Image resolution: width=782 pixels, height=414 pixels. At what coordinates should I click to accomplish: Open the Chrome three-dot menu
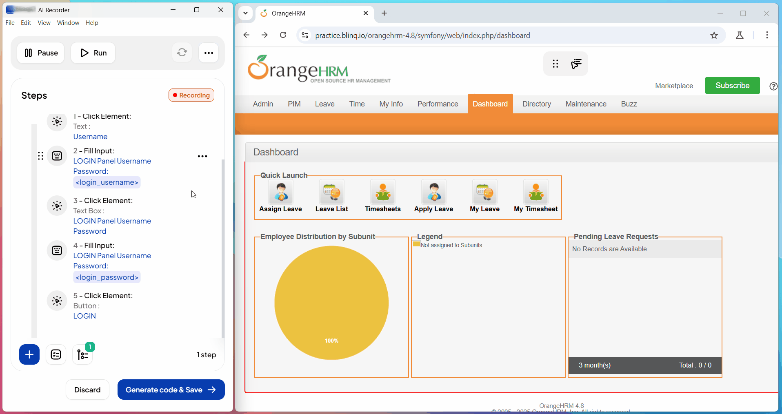(x=767, y=35)
